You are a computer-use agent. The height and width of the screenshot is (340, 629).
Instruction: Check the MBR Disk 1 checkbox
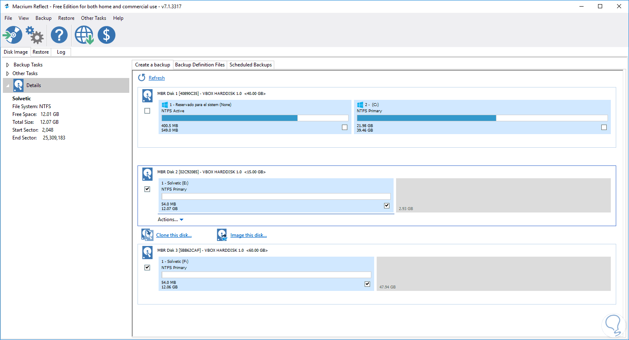tap(147, 111)
